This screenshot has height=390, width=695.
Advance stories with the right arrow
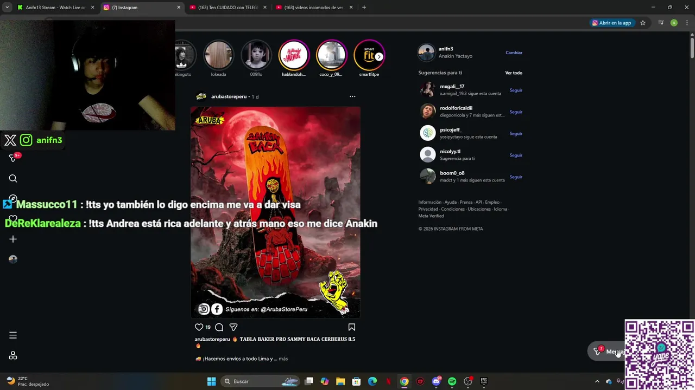(x=379, y=56)
